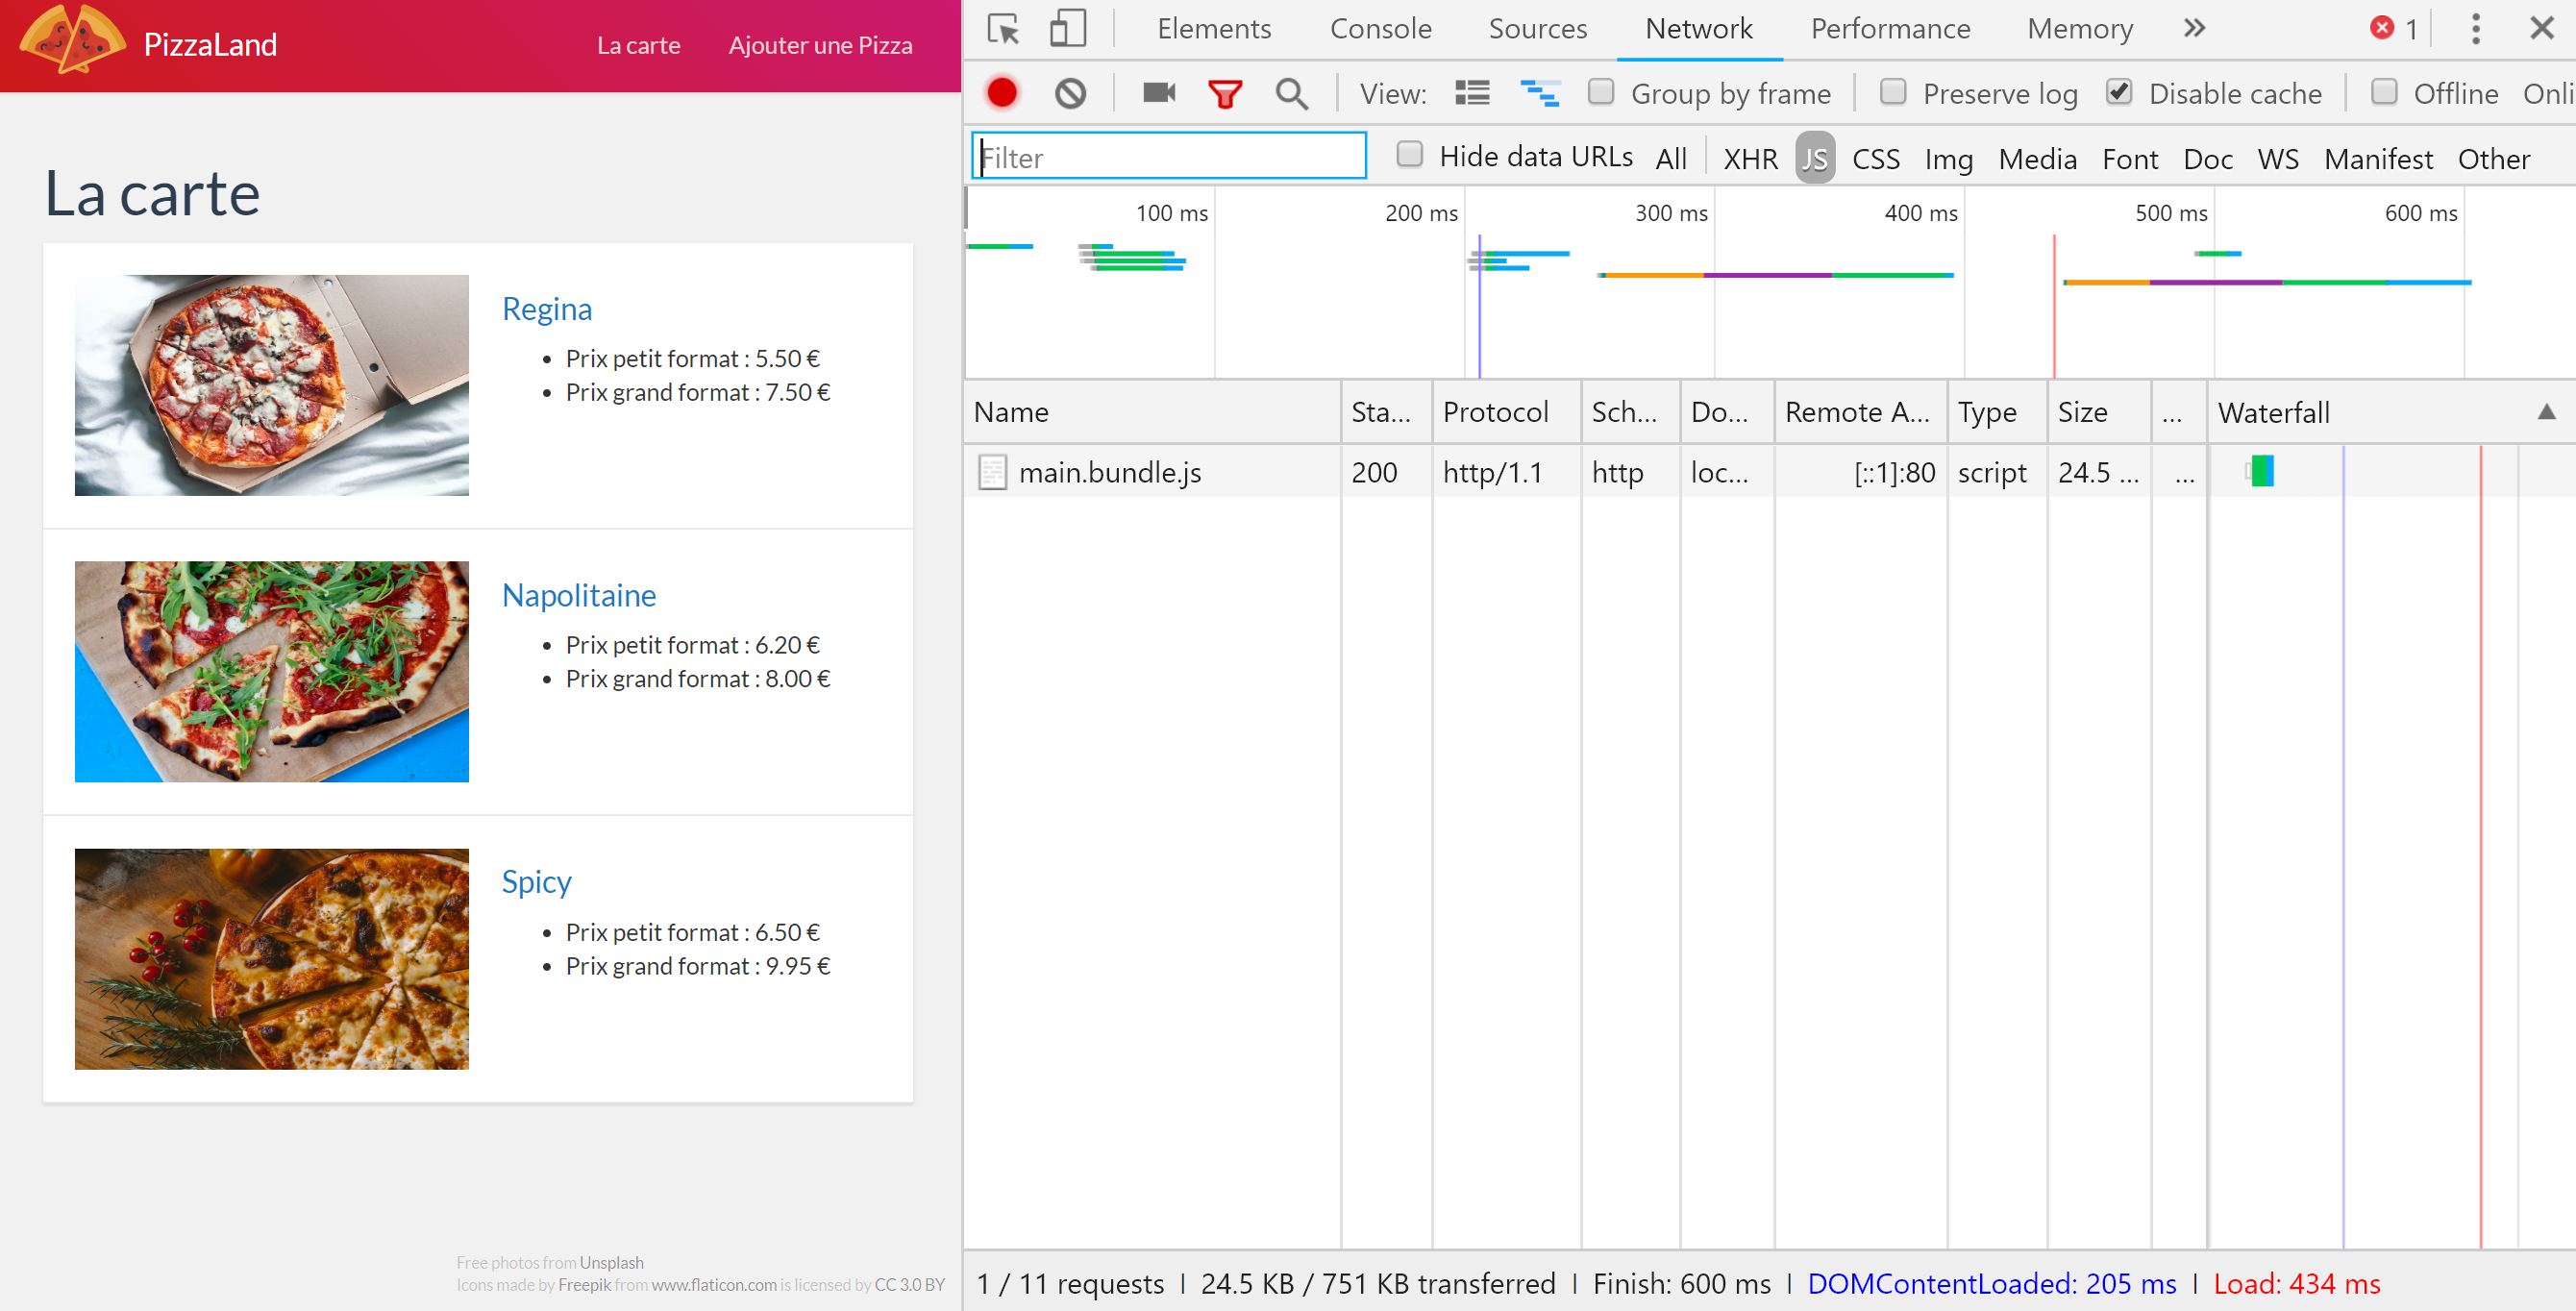The height and width of the screenshot is (1311, 2576).
Task: Sort by the Type column header
Action: click(1997, 412)
